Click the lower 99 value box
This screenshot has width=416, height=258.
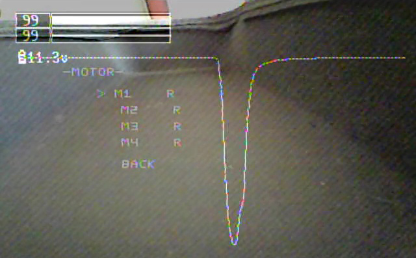[33, 35]
